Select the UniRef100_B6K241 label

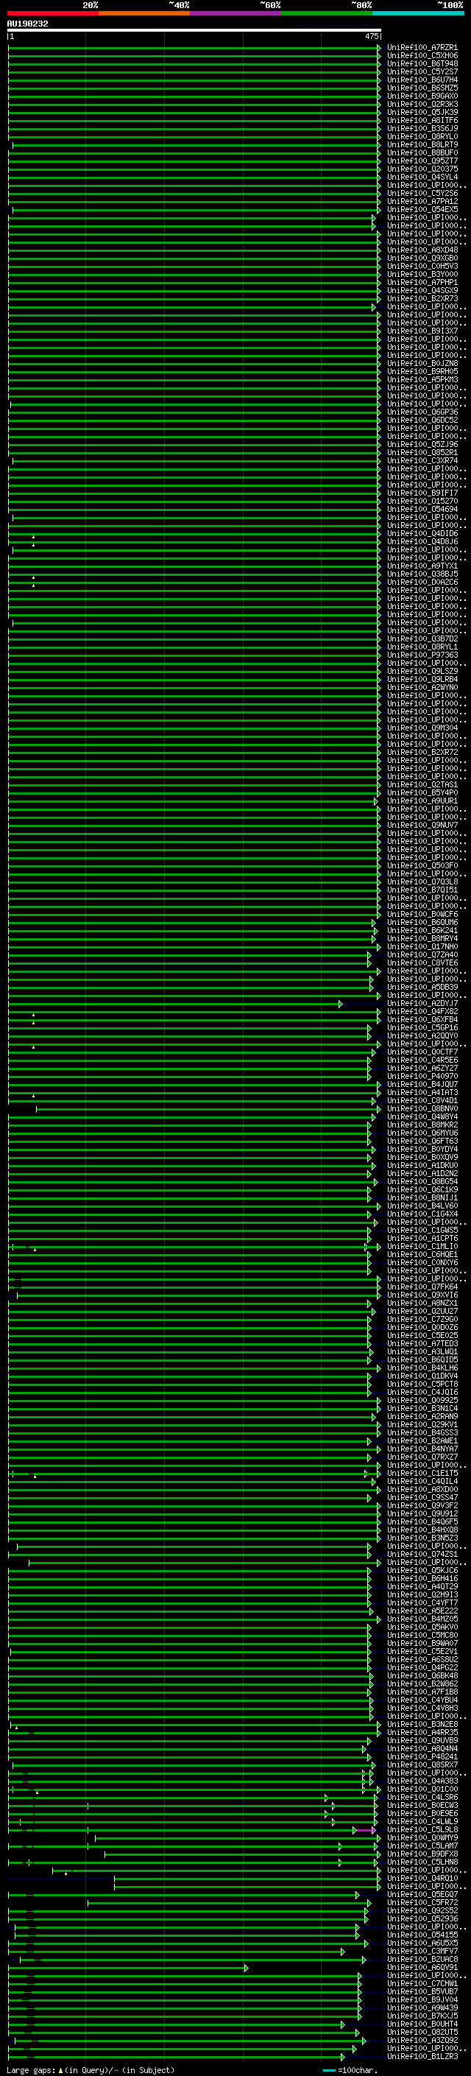pos(422,930)
